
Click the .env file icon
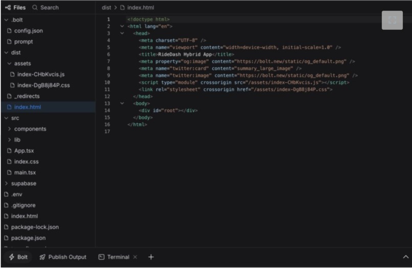(6, 194)
